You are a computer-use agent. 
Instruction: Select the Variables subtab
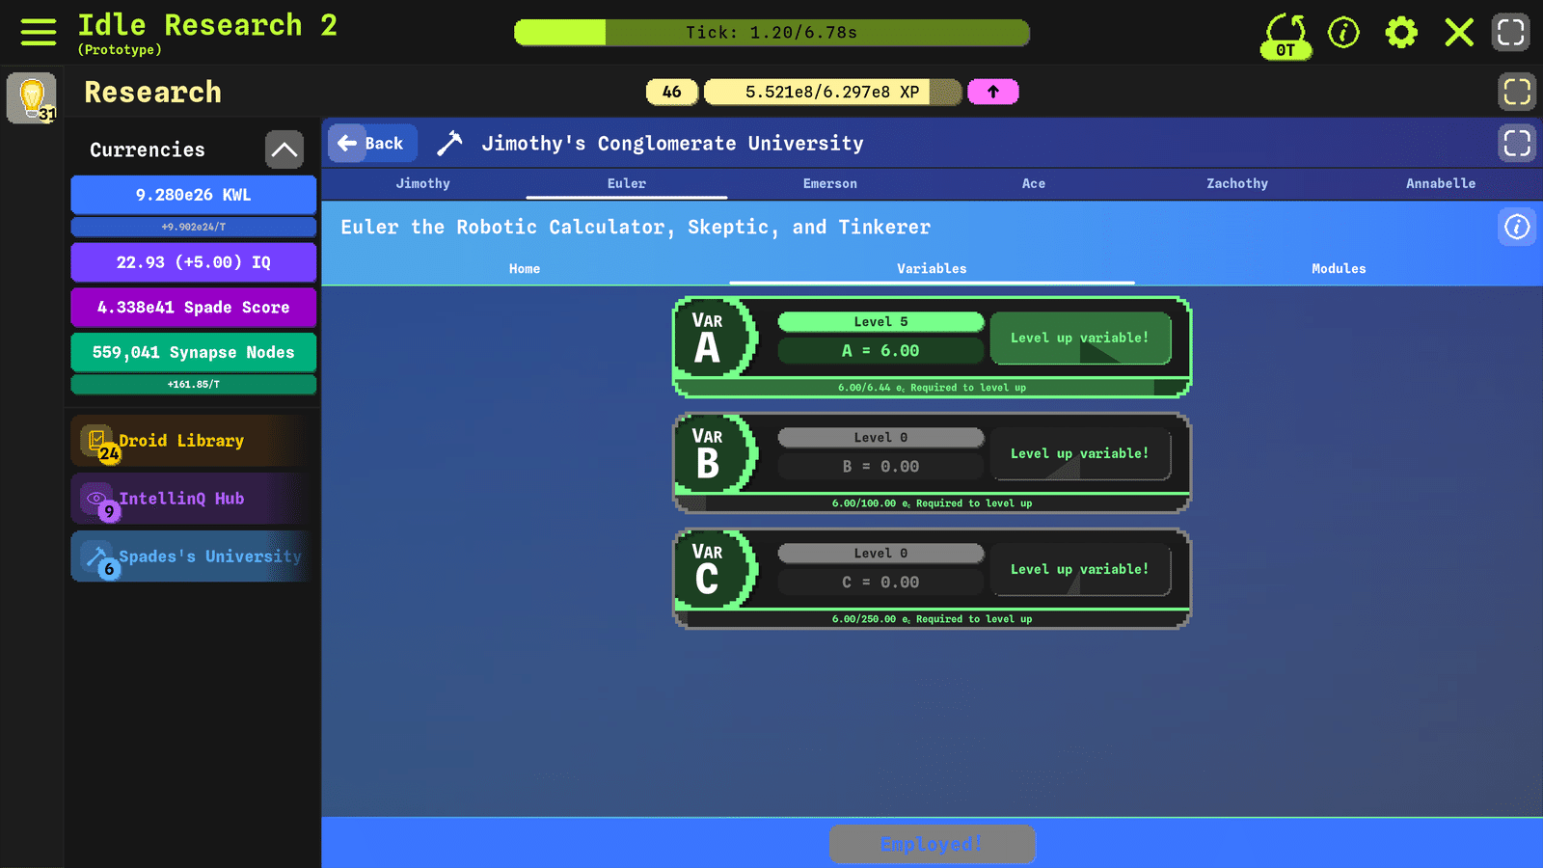932,269
